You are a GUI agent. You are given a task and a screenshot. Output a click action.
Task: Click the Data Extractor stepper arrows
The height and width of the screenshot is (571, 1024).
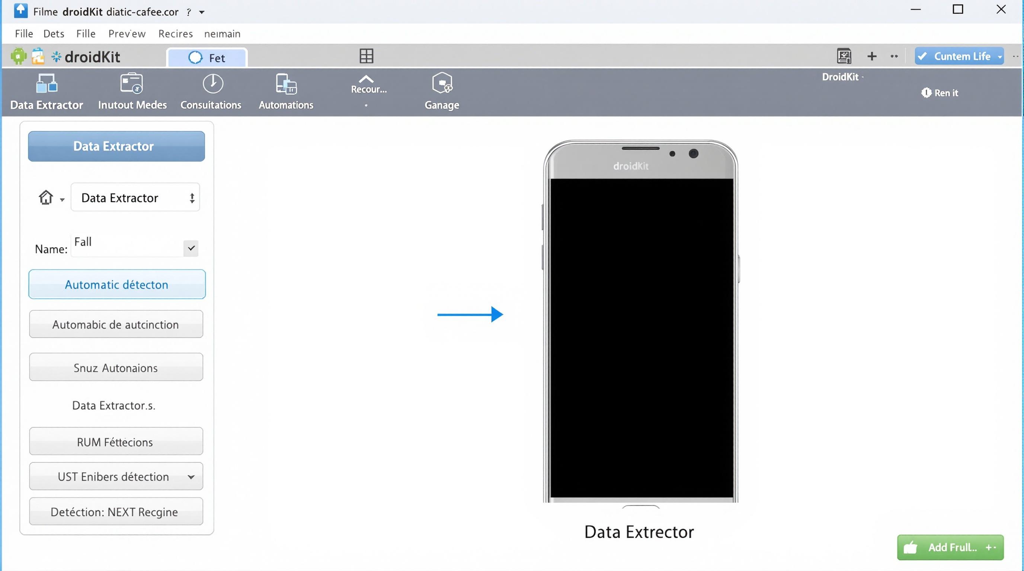point(192,198)
